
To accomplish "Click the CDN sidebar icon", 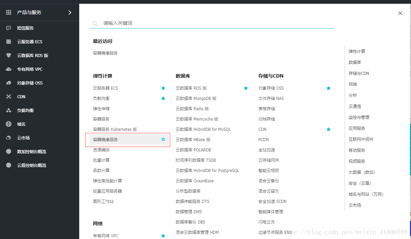I will pyautogui.click(x=9, y=96).
